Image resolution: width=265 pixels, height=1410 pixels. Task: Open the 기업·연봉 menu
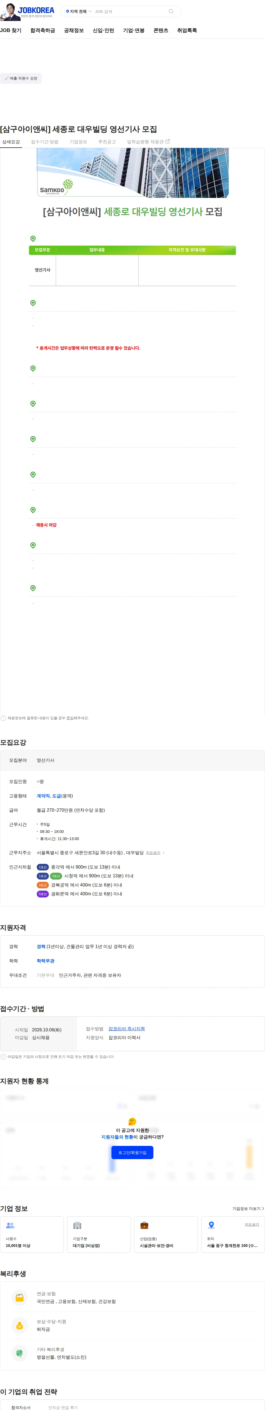(x=134, y=31)
